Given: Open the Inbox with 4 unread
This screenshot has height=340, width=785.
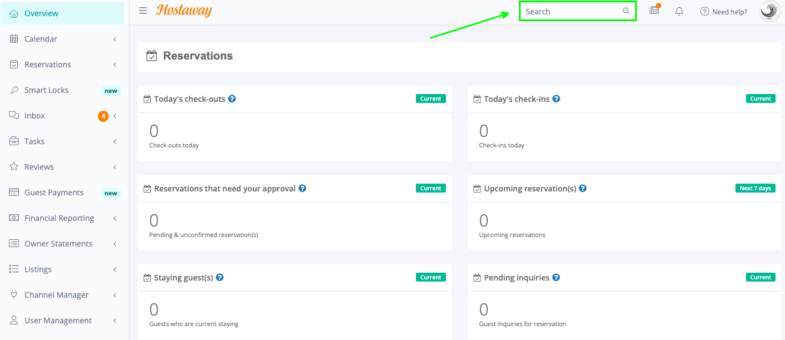Looking at the screenshot, I should coord(35,116).
